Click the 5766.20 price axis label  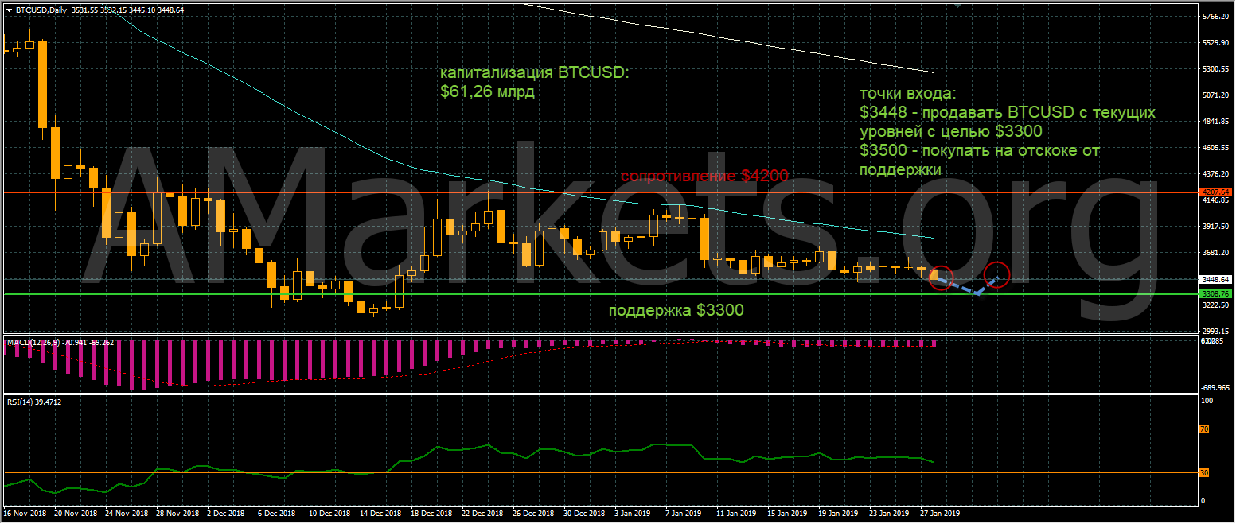[1217, 17]
